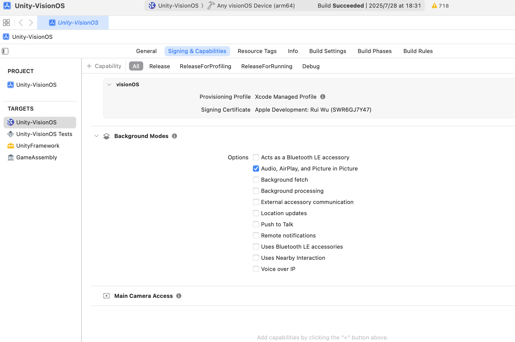Collapse the visionOS signing section
Screen dimensions: 515x342
[x=109, y=84]
